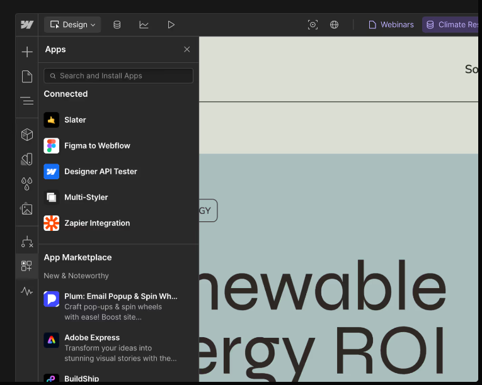The height and width of the screenshot is (385, 482).
Task: Click the Plum app icon
Action: point(51,299)
